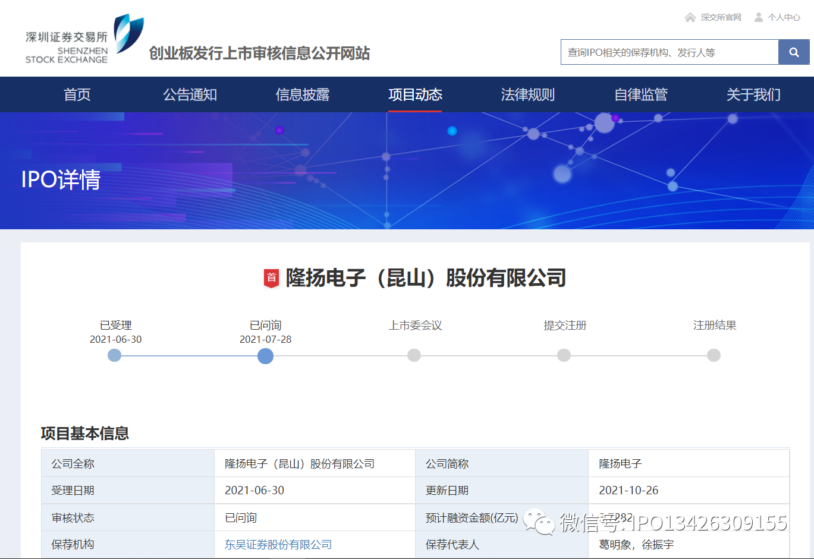Open the 关于我们 menu
Image resolution: width=814 pixels, height=559 pixels.
point(753,94)
